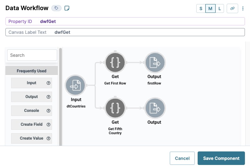Viewport: 250px width, 168px height.
Task: Select the unlabeled Output node
Action: coord(155,108)
